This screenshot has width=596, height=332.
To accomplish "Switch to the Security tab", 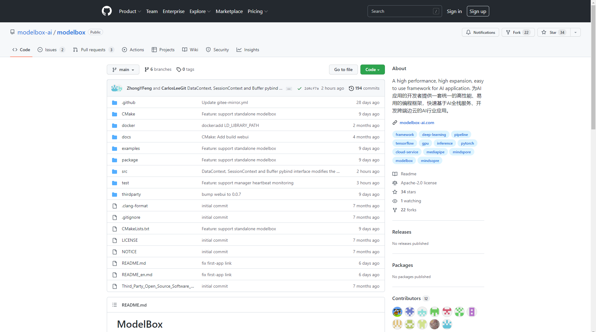I will click(217, 50).
